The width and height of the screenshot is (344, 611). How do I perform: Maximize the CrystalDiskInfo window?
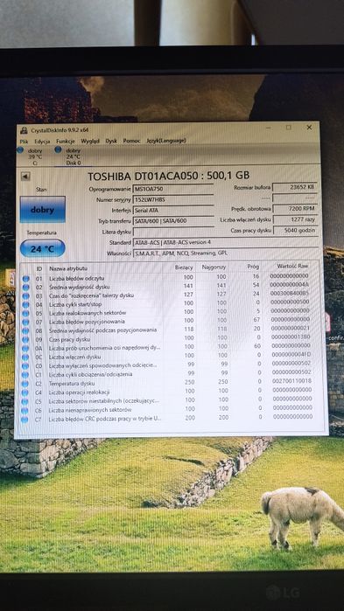point(289,128)
